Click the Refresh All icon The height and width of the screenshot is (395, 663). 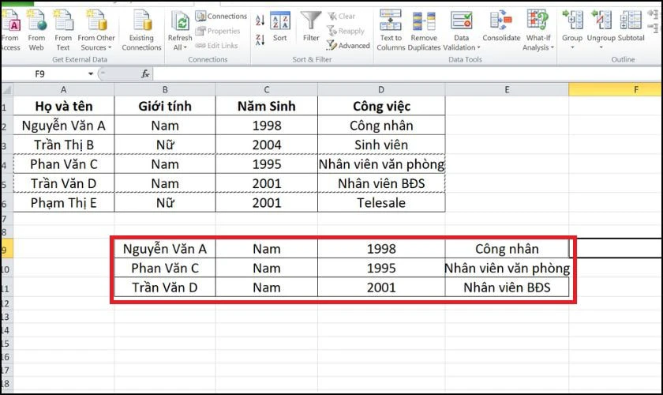180,21
